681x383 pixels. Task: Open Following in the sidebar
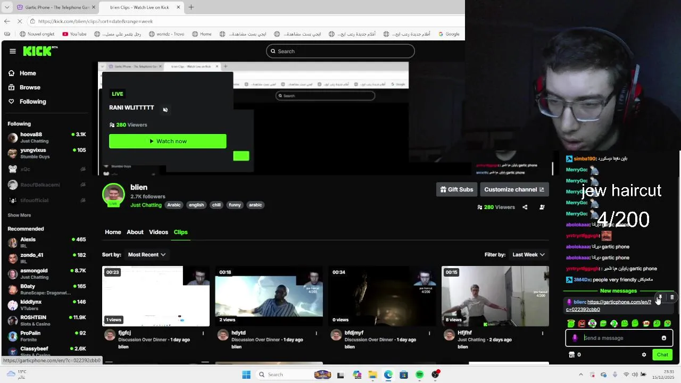33,102
